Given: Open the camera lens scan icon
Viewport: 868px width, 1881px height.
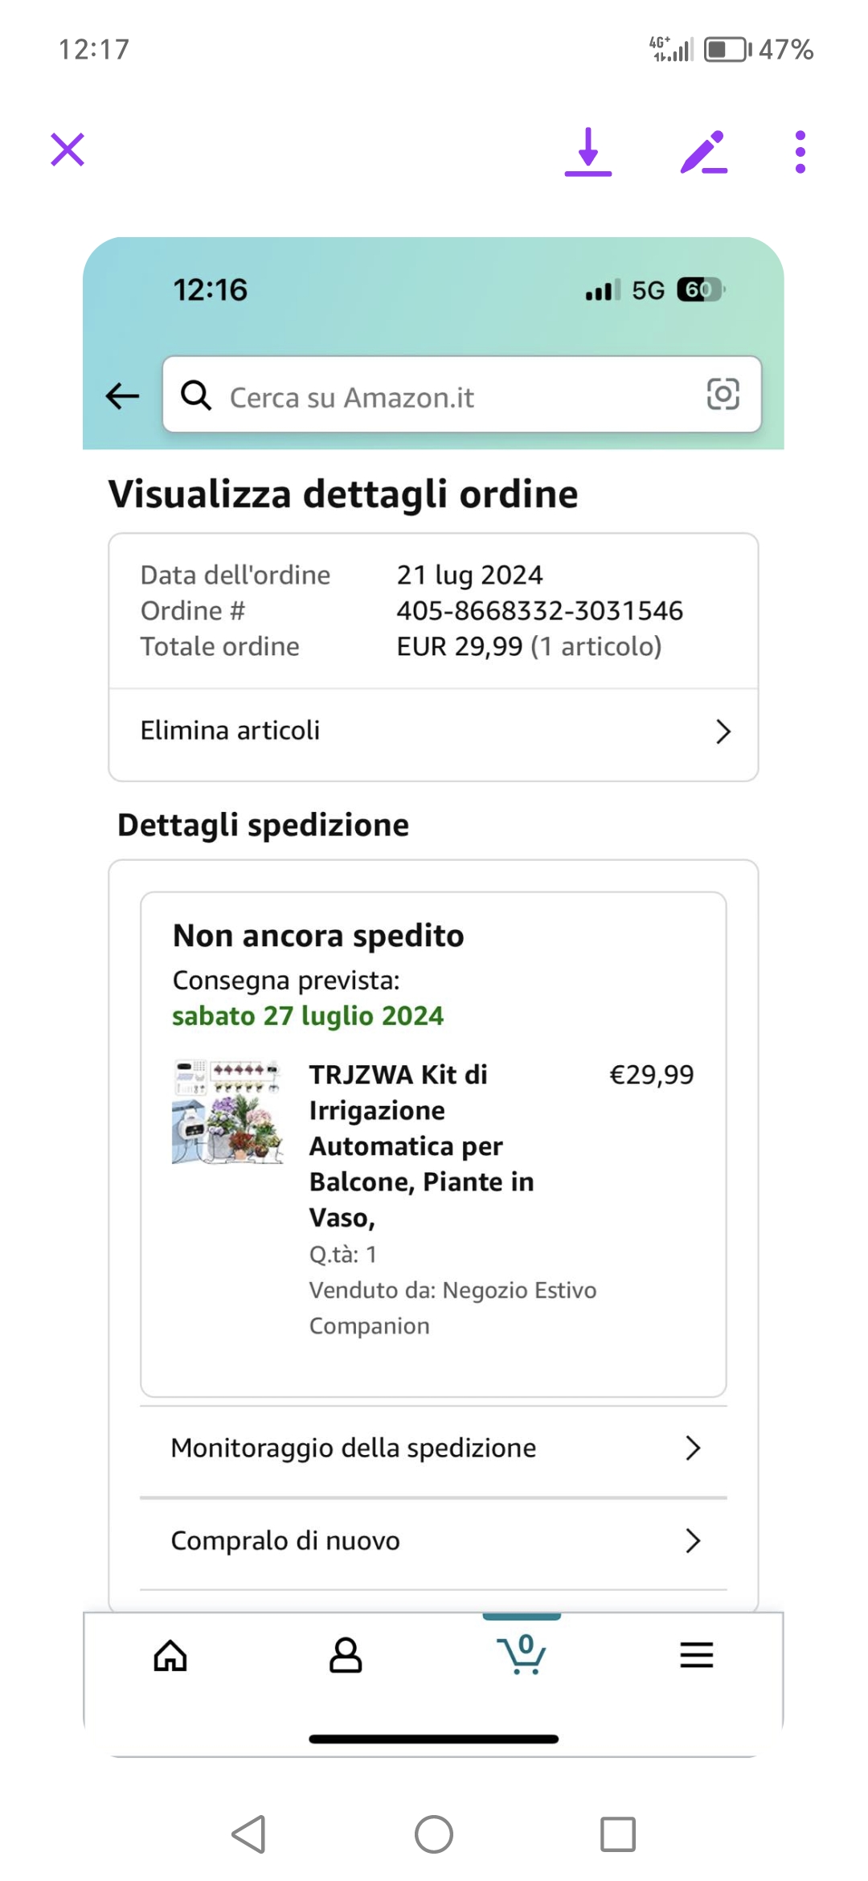Looking at the screenshot, I should point(723,395).
